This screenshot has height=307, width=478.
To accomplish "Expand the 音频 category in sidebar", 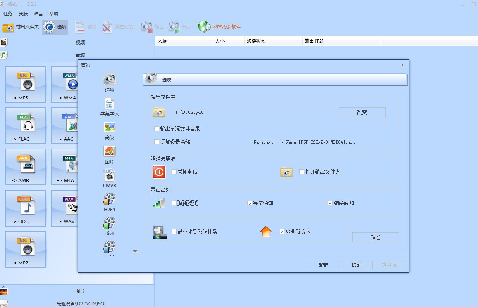I will tap(79, 54).
